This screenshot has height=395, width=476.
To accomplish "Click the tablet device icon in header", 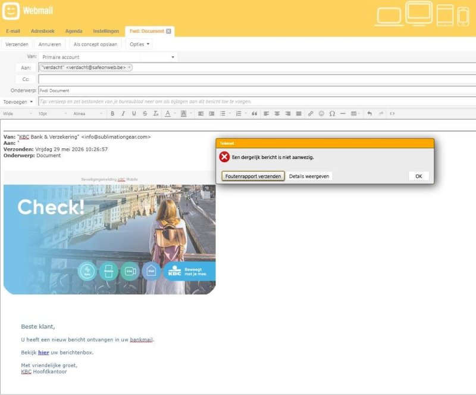I will [445, 15].
